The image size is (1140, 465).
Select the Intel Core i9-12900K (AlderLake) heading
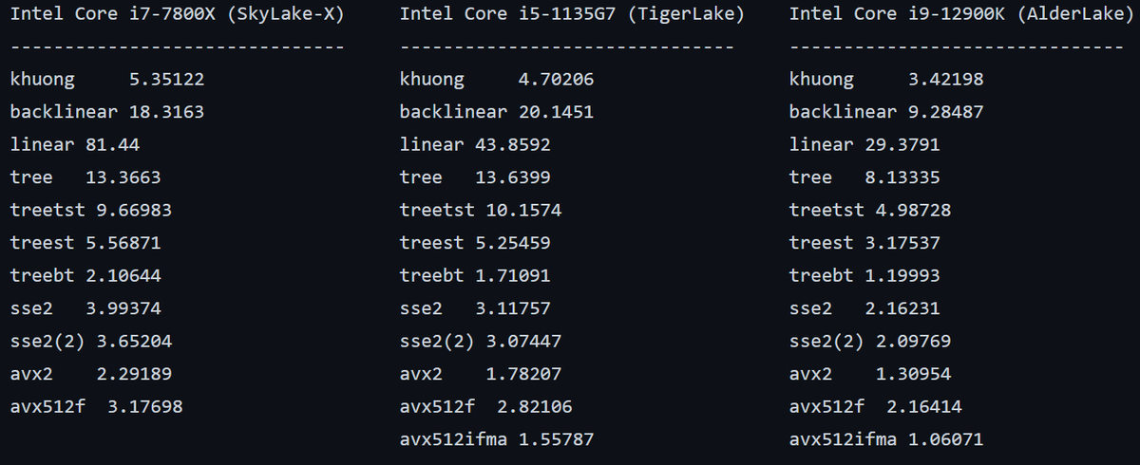coord(961,14)
